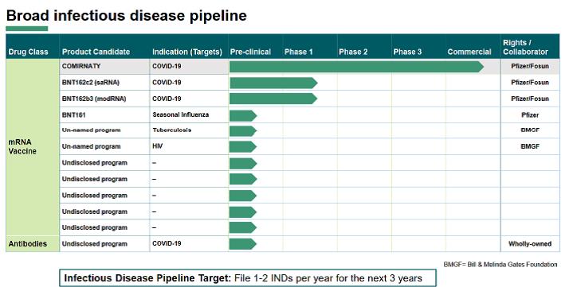Click the BMGF footnote text
Screen dimensions: 577x287
pos(500,265)
